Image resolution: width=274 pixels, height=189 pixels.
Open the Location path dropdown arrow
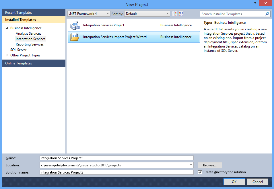[191, 165]
